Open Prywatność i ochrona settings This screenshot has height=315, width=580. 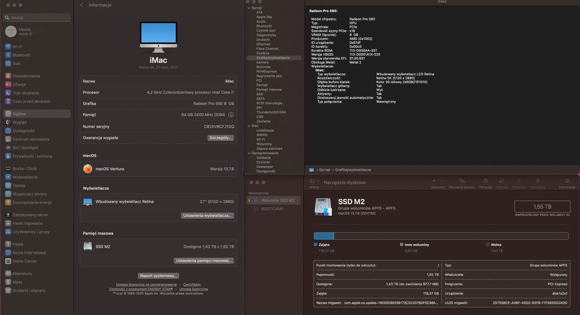point(32,156)
